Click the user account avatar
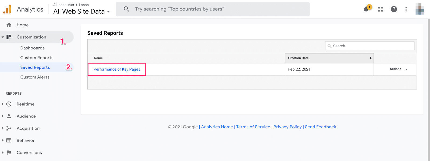 pos(420,9)
